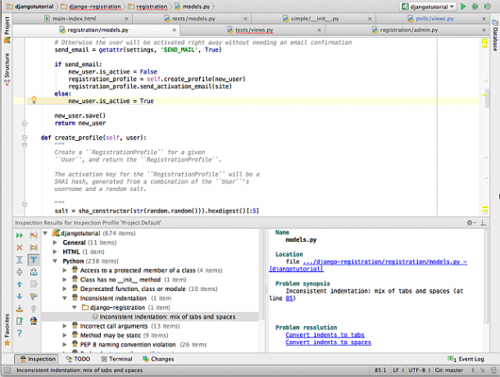
Task: Close the tests/views.py tab
Action: (319, 30)
